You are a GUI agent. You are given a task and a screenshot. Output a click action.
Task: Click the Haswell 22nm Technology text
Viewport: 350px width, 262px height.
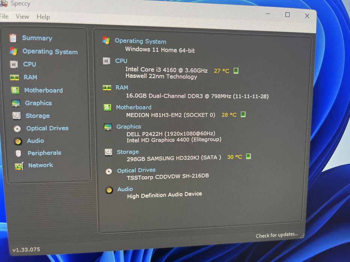161,76
